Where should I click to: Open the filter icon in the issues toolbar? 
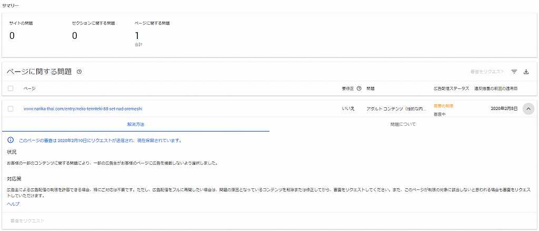(x=514, y=72)
